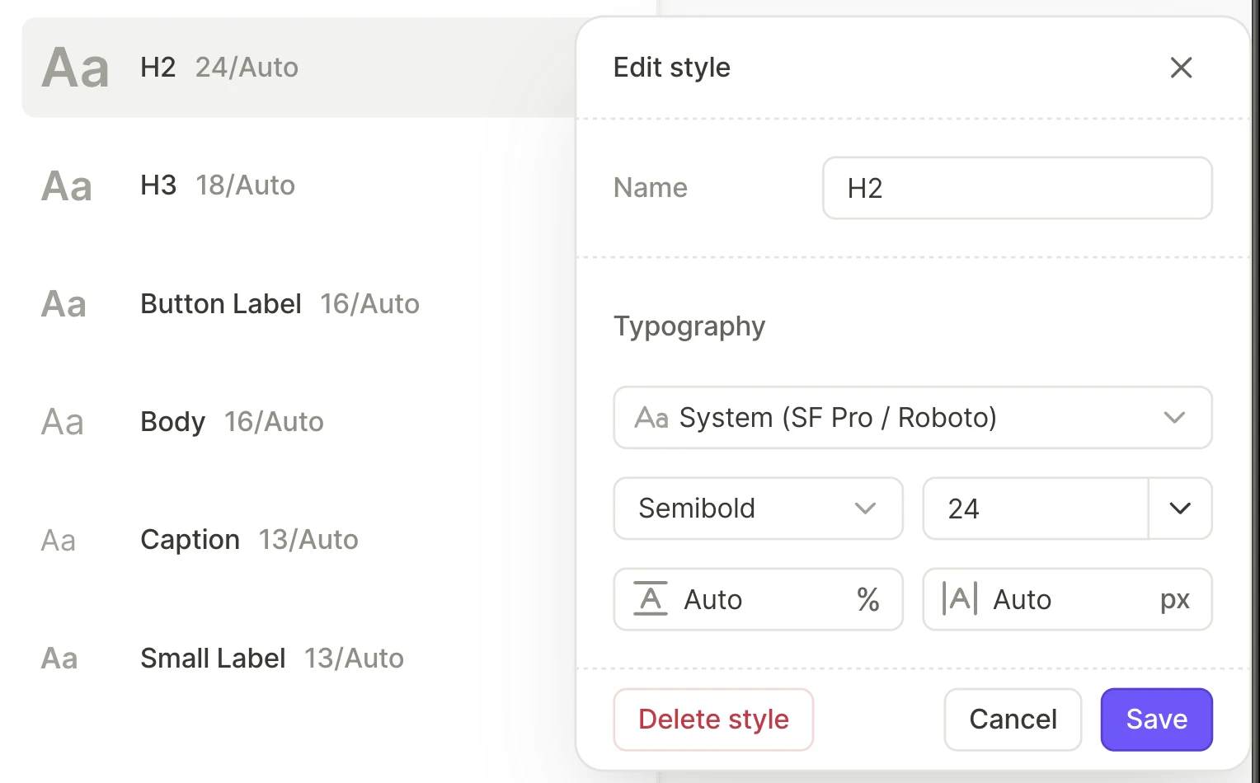Select the Caption style
Viewport: 1260px width, 783px height.
[299, 540]
